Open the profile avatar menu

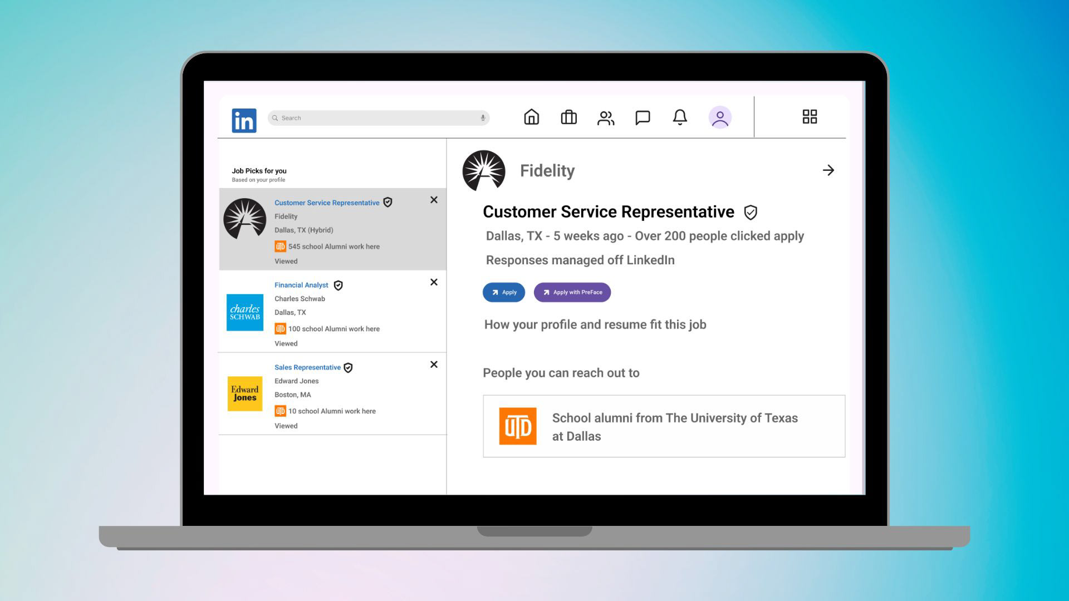pos(719,117)
